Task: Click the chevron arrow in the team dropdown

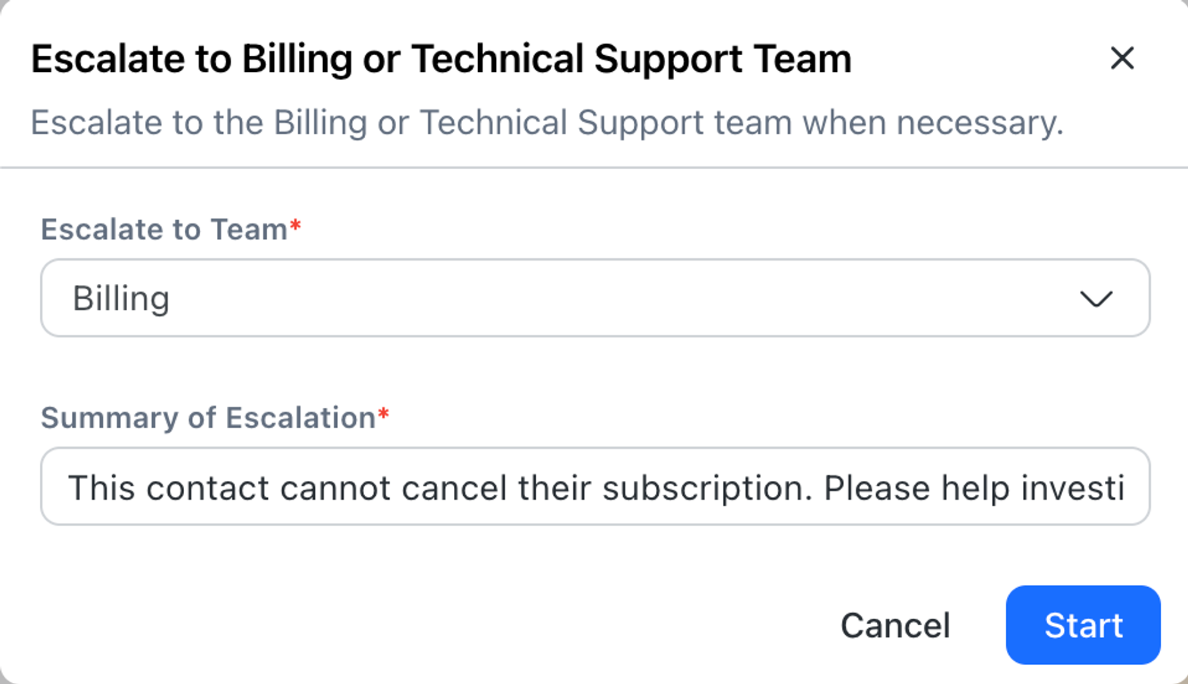Action: (1095, 299)
